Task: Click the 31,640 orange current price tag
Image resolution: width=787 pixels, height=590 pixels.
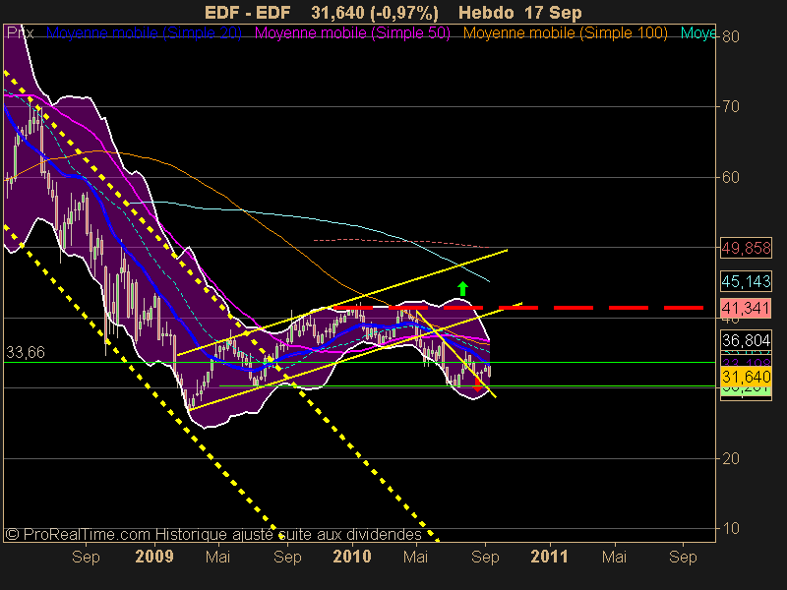Action: tap(746, 377)
